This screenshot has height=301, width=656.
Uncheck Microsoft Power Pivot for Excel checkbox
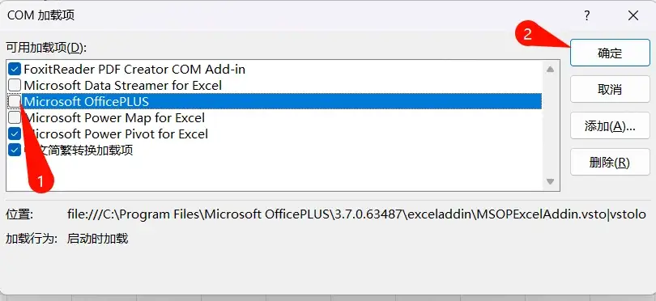tap(15, 134)
